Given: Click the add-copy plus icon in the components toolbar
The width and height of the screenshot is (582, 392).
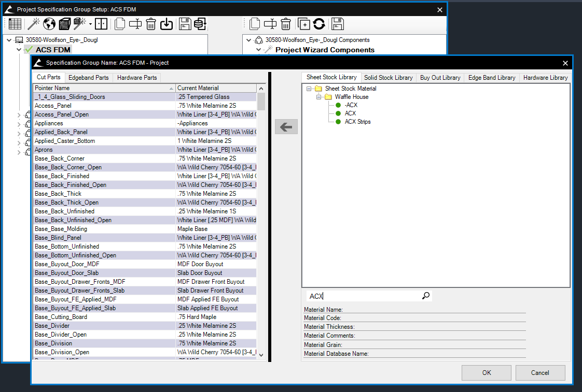Looking at the screenshot, I should pos(303,24).
